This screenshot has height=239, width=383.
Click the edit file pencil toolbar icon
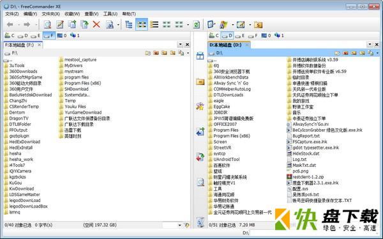[x=60, y=24]
